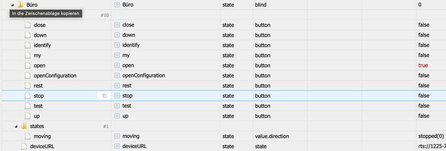Select the test entry in the tree
The image size is (446, 151).
pyautogui.click(x=38, y=106)
